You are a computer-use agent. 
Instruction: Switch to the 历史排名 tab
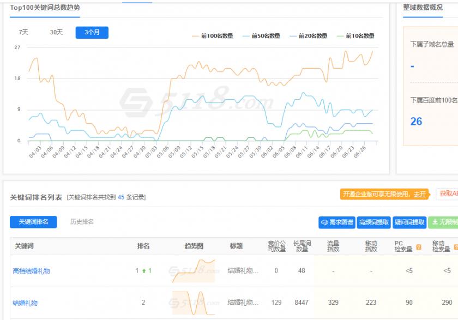coord(82,222)
